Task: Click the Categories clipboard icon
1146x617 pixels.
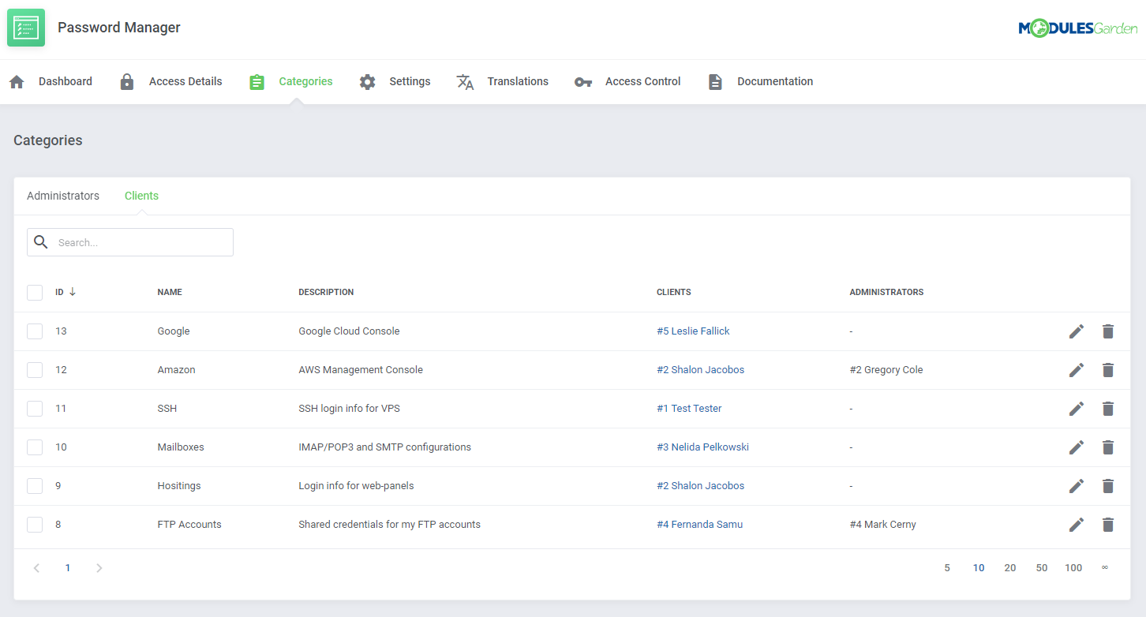Action: coord(257,81)
